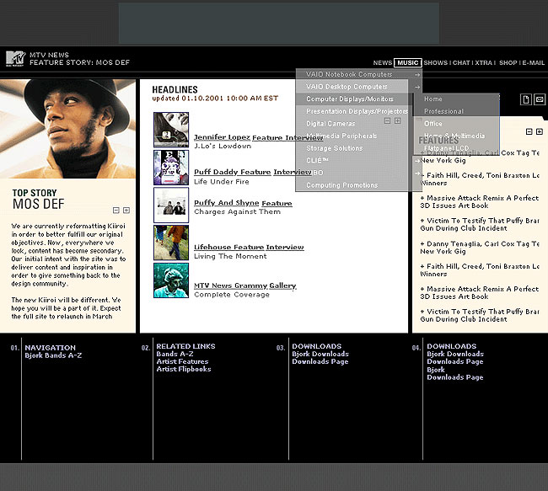Click minus icon in Features panel
This screenshot has width=548, height=491.
point(529,131)
